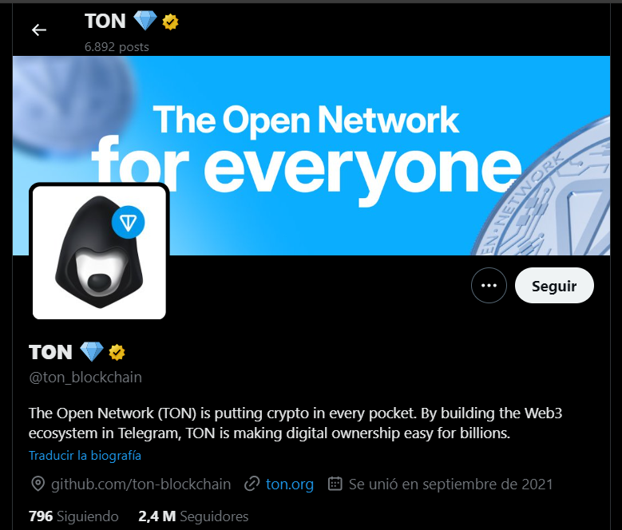Click the TON title in the top header
Screen dimensions: 622x530
(105, 21)
